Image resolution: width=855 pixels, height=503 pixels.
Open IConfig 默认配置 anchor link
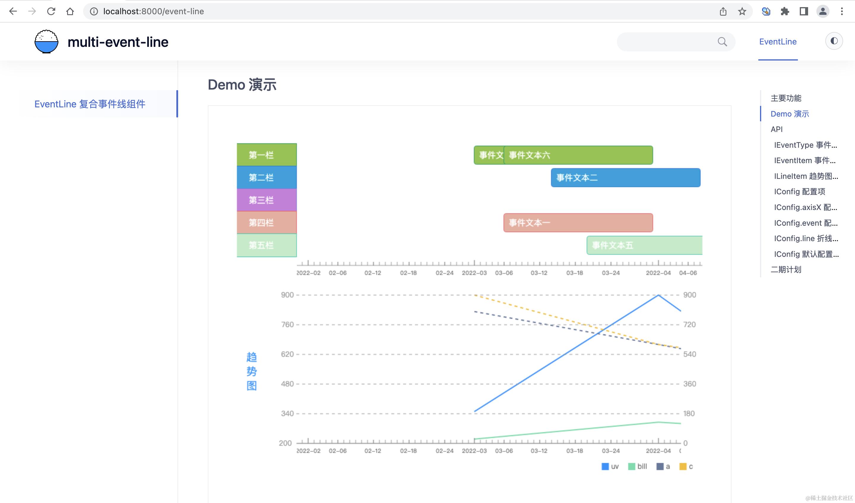[x=807, y=254]
